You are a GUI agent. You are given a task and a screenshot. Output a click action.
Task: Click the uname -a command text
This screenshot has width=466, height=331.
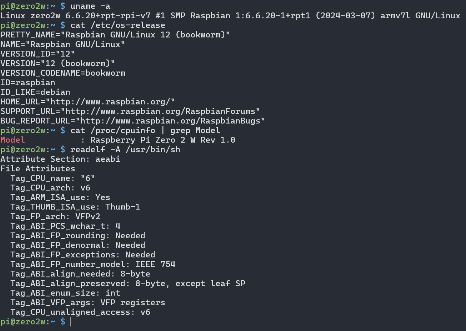(90, 6)
